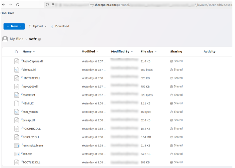Open the HTCTL32.DLL file name
Viewport: 235px width, 168px height.
click(x=31, y=78)
